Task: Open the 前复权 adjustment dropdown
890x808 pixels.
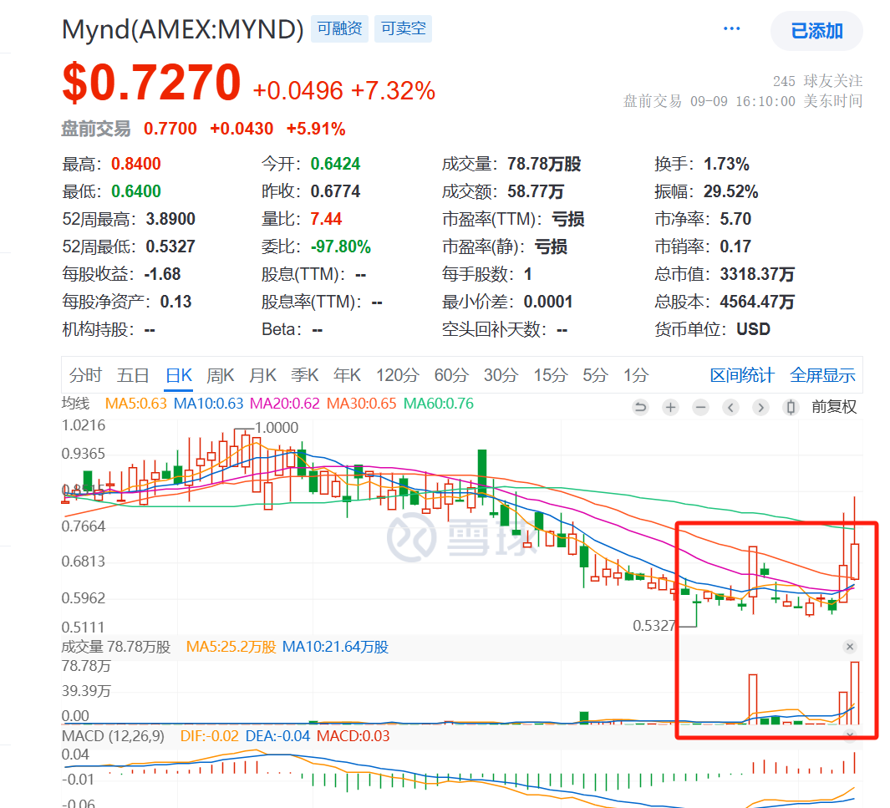Action: point(834,407)
